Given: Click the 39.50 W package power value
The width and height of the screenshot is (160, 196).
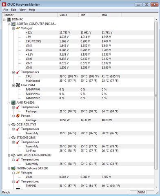Looking at the screenshot, I should click(64, 120).
